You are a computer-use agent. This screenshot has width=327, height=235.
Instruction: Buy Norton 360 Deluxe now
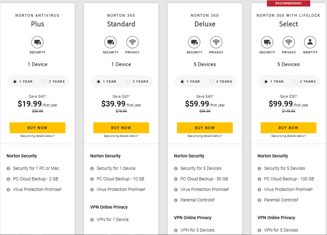(205, 128)
